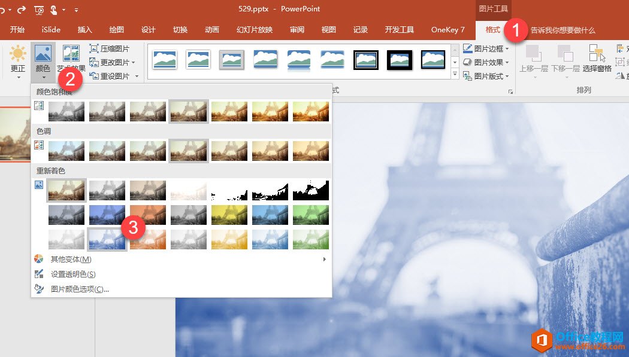Open the 图片边框 picture border dropdown
The image size is (629, 357).
pyautogui.click(x=486, y=48)
